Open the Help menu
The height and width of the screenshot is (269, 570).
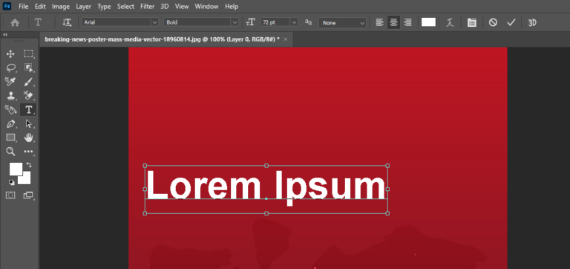[232, 7]
